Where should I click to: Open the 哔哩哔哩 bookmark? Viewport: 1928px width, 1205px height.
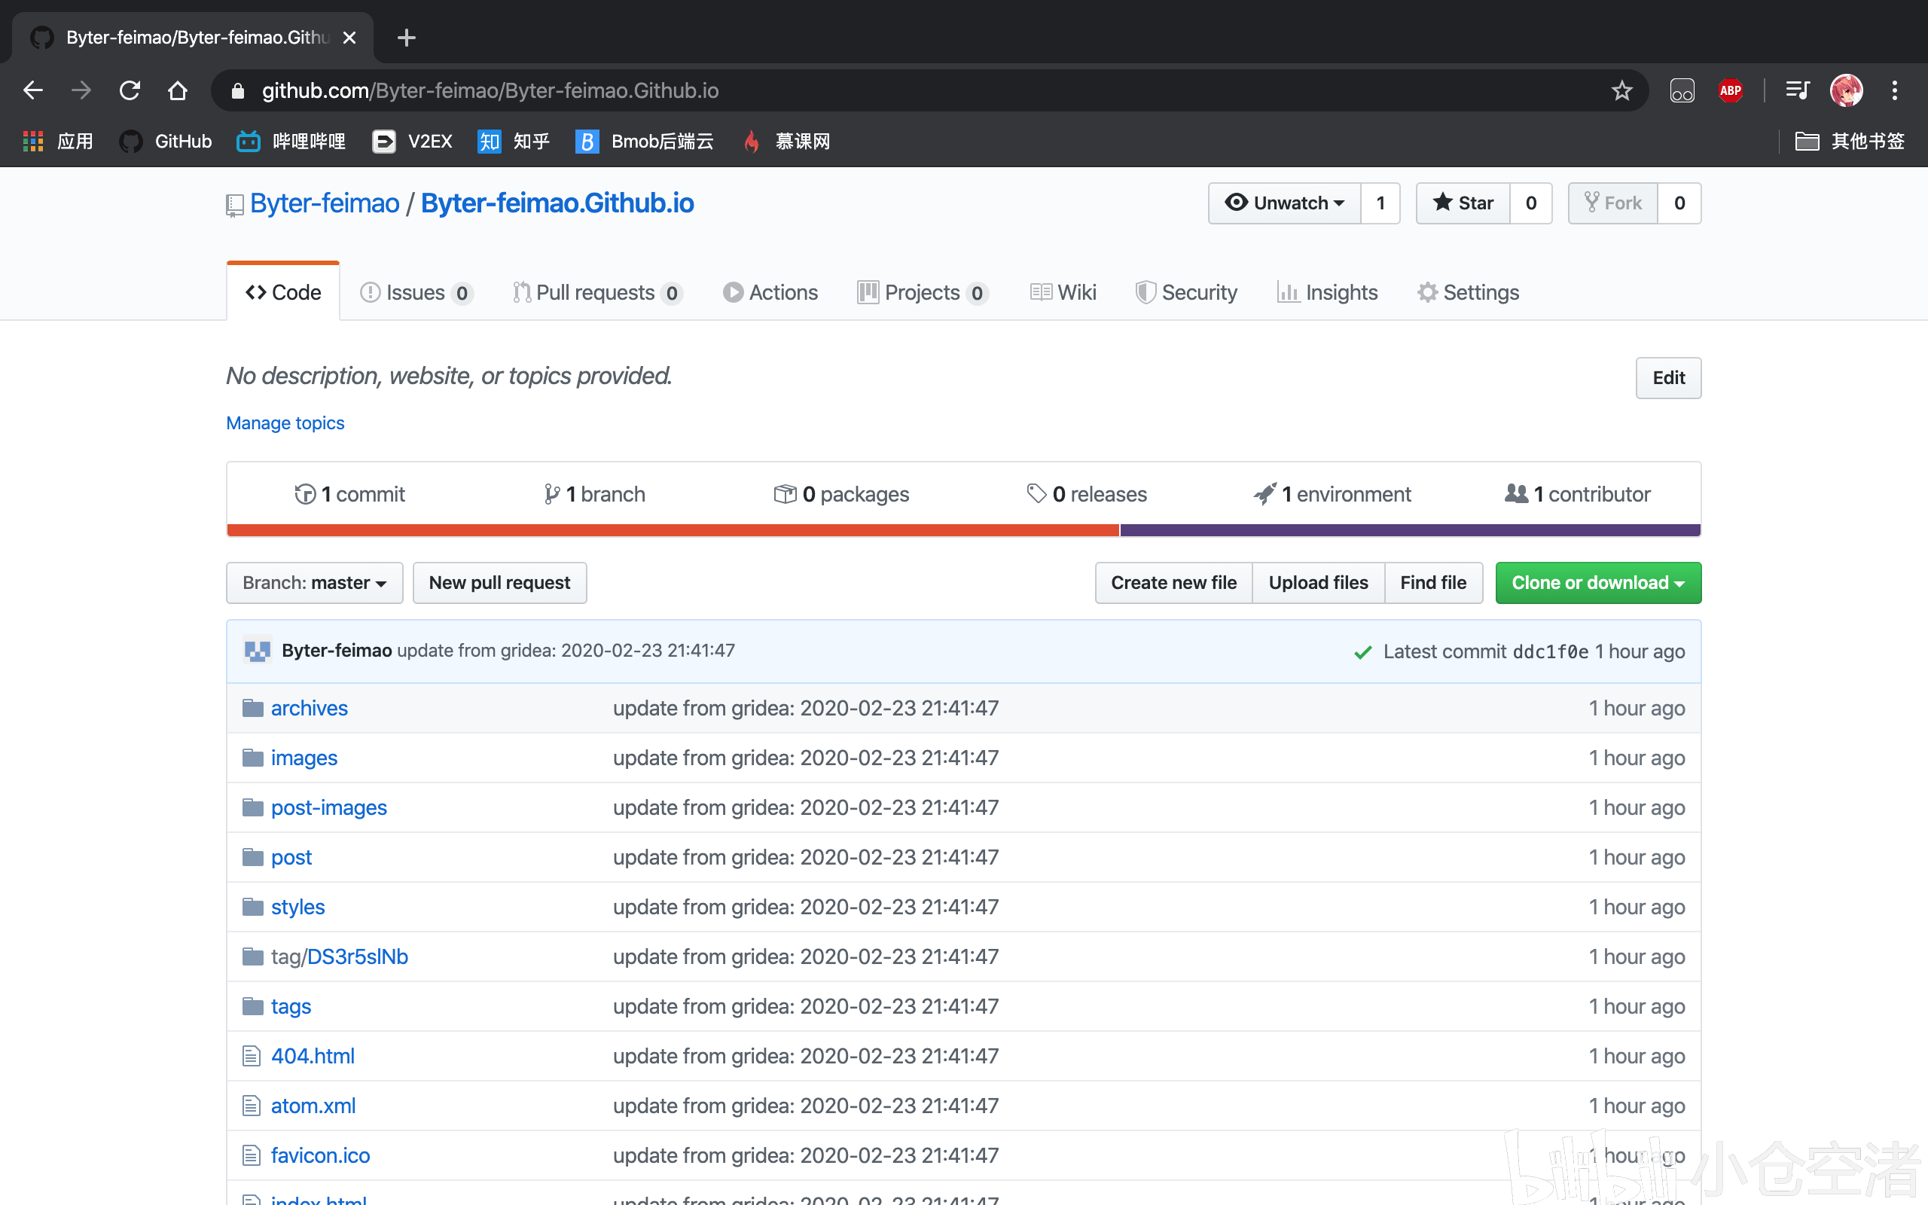(291, 141)
